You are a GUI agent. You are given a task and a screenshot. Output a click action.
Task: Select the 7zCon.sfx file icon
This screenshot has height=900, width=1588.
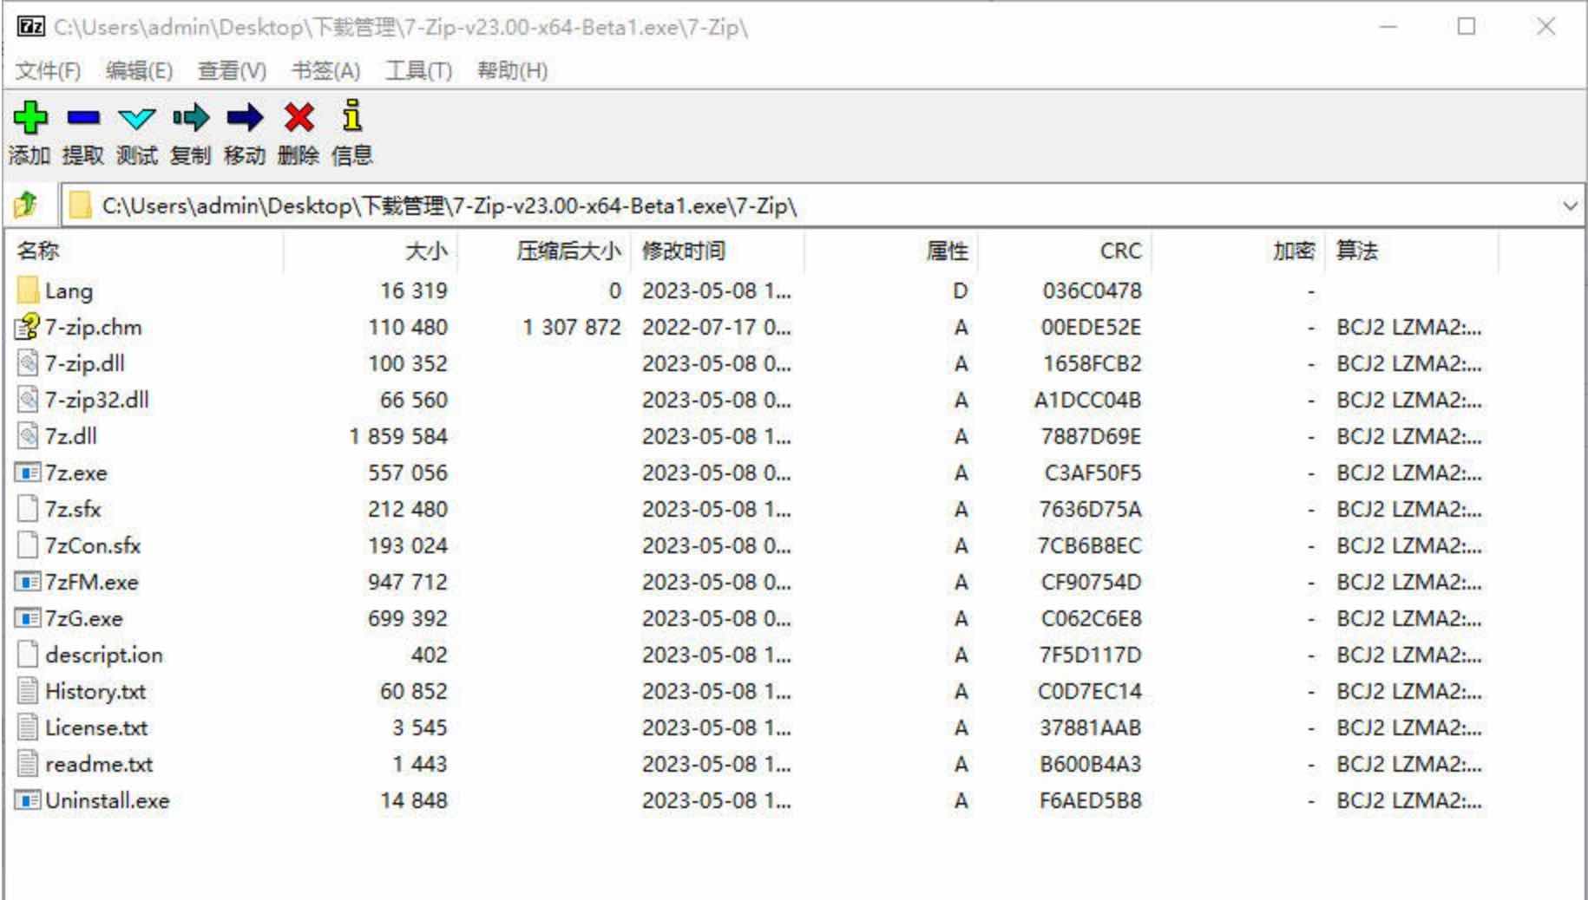click(28, 545)
